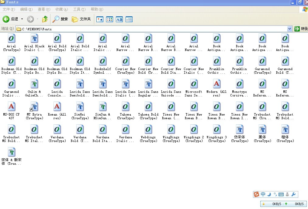Open the input method wrench settings

click(x=293, y=194)
